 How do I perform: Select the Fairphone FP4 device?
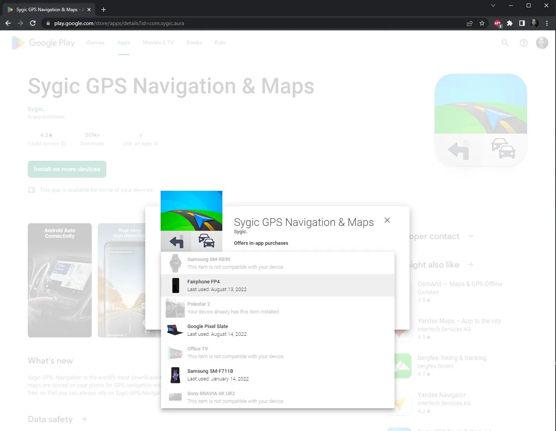tap(277, 285)
